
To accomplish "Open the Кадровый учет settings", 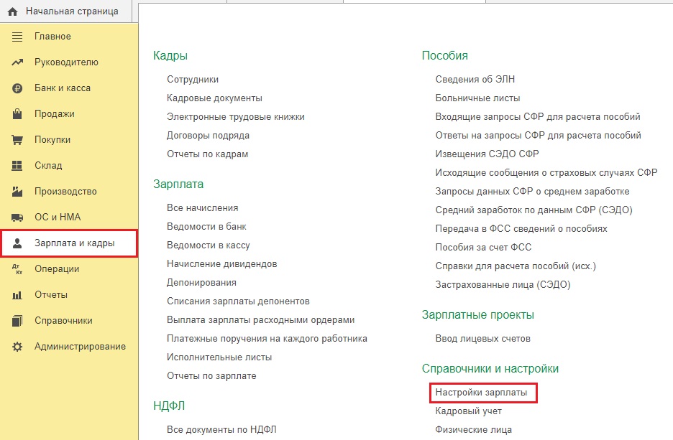I will [468, 411].
